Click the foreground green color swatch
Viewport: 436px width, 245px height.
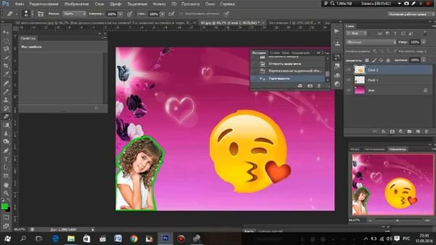click(5, 206)
